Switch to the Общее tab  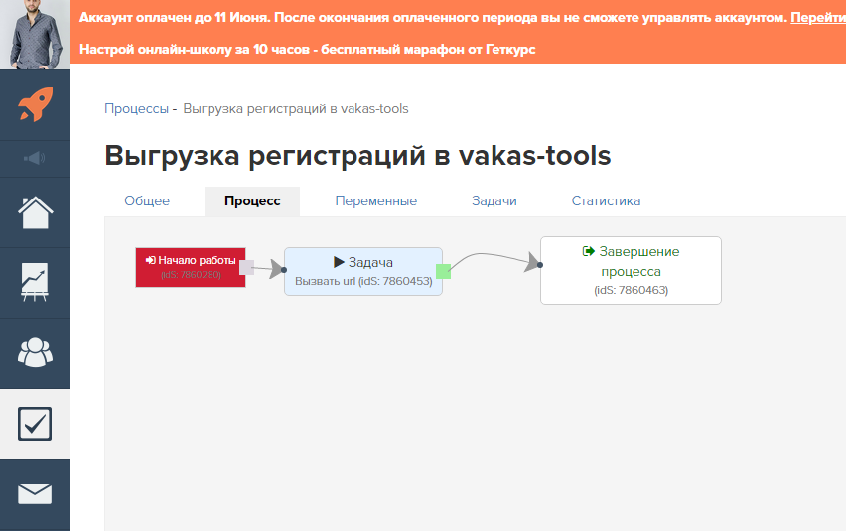coord(147,200)
